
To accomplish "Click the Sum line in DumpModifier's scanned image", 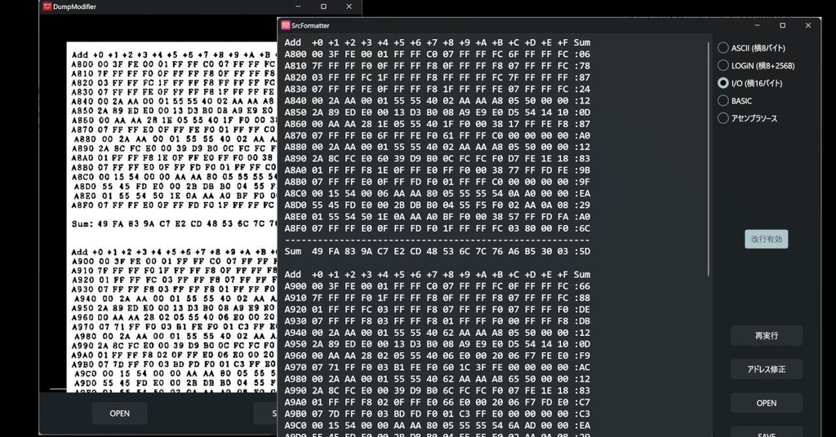I will coord(175,224).
